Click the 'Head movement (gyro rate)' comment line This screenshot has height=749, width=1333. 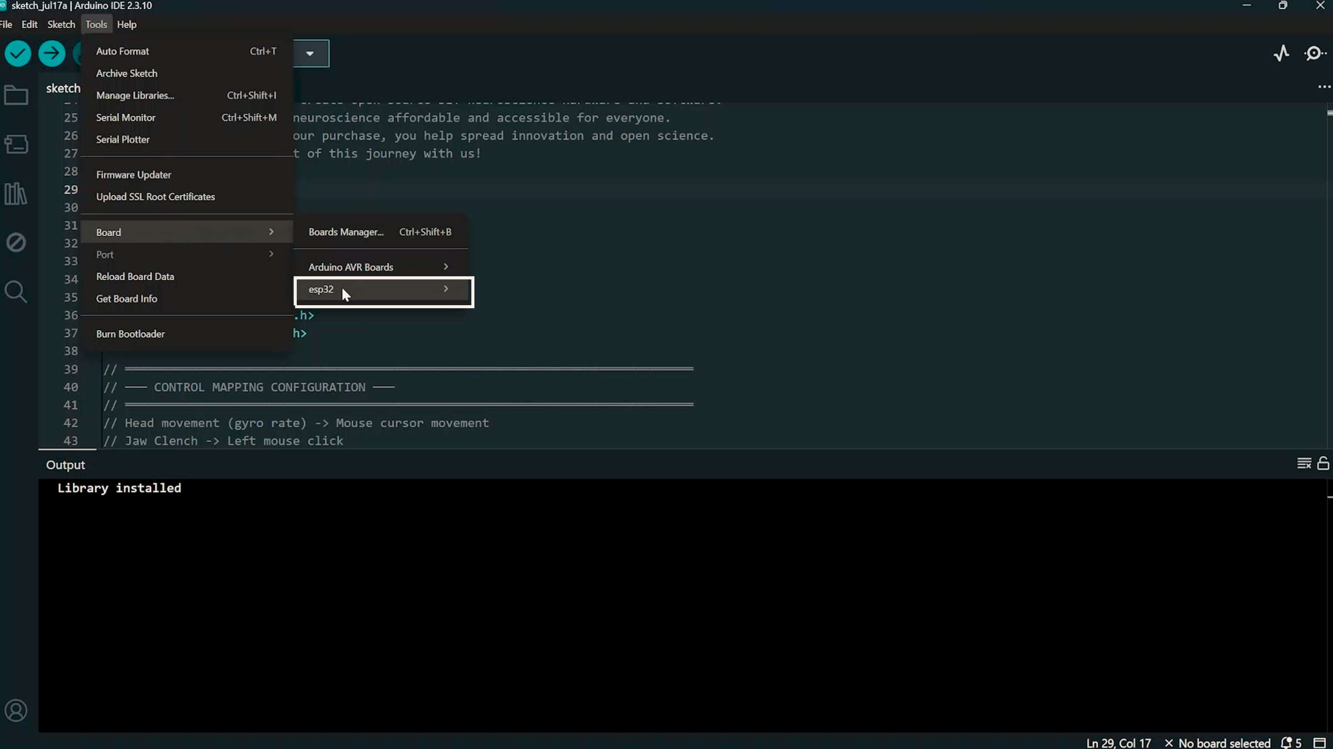point(296,423)
